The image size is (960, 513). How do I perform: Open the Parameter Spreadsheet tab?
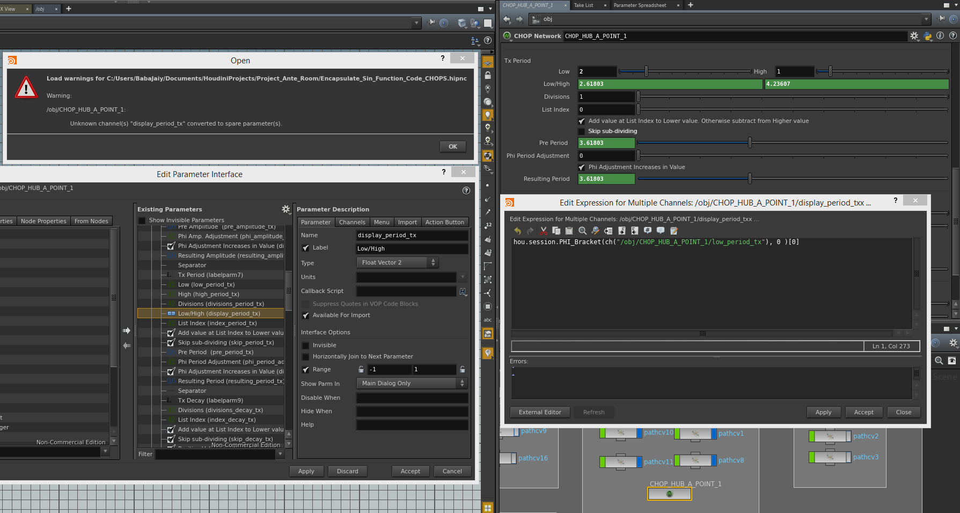pyautogui.click(x=640, y=5)
